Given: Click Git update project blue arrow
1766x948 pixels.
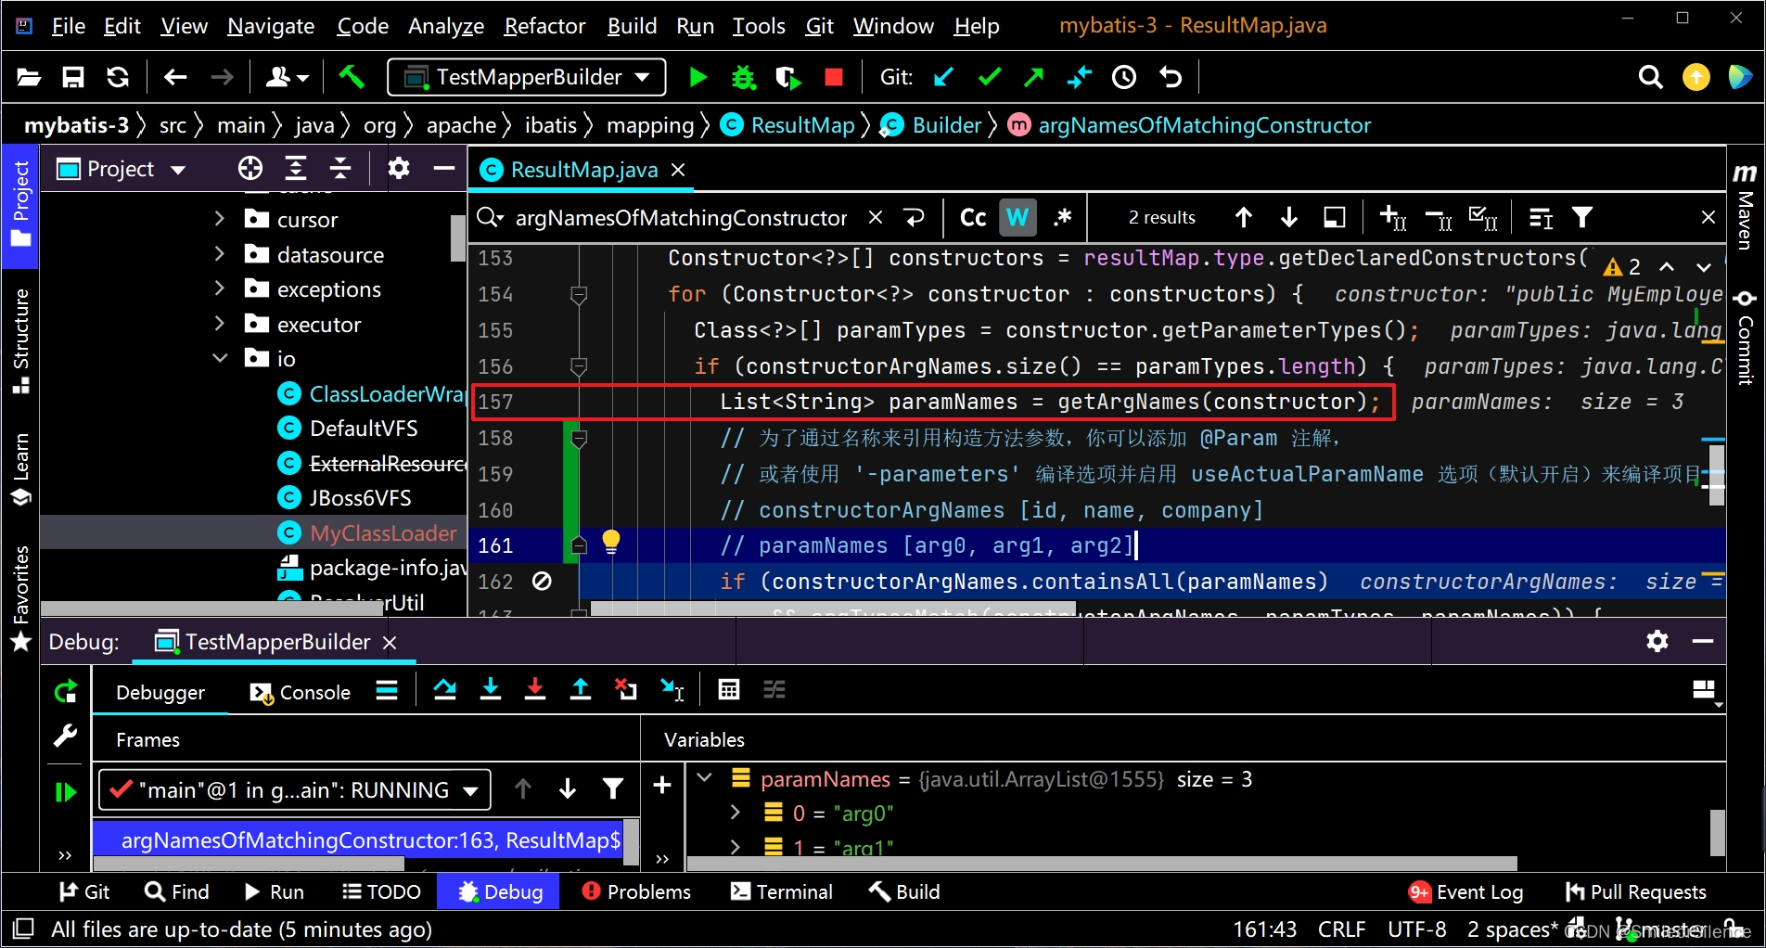Looking at the screenshot, I should (944, 77).
